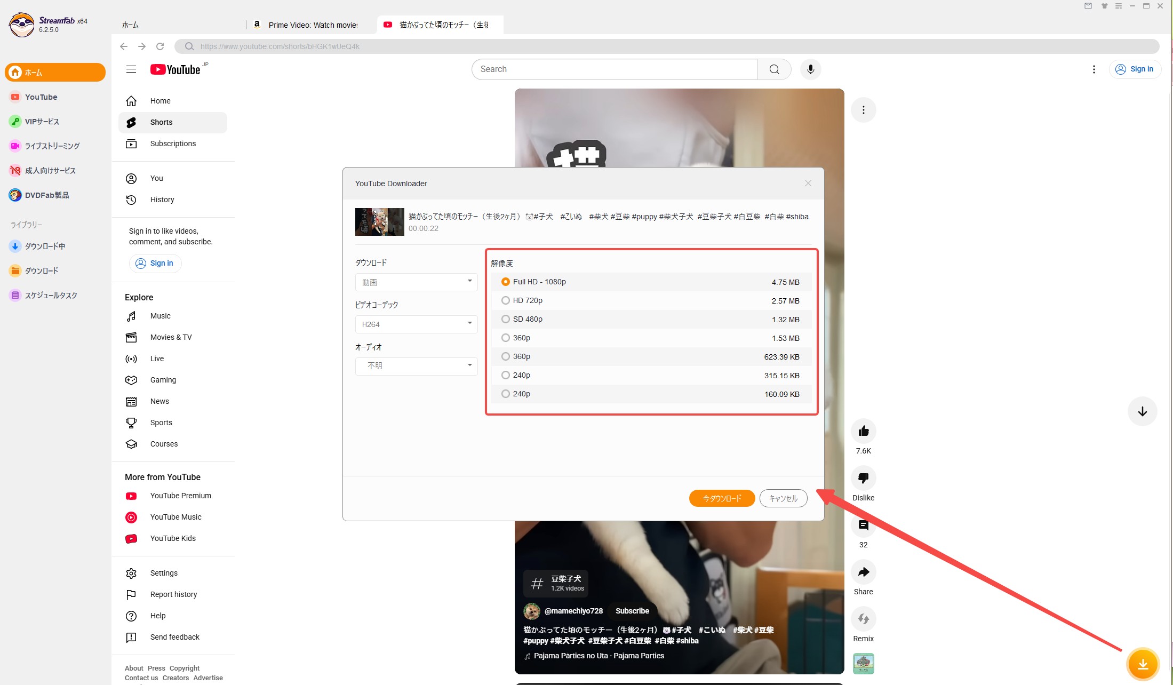Open Subscriptions in YouTube sidebar
1173x685 pixels.
pos(172,144)
